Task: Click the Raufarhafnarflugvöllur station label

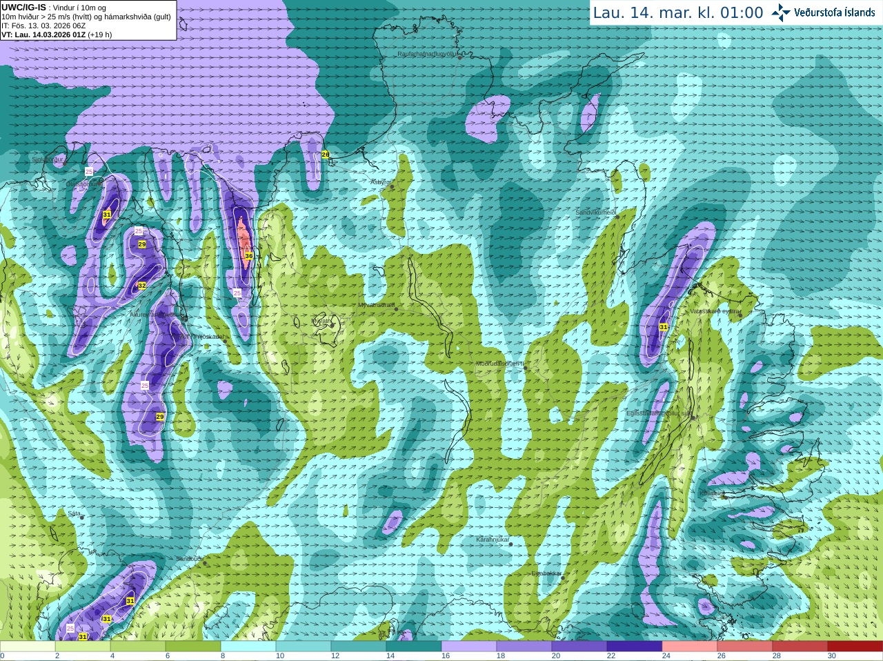Action: [428, 53]
